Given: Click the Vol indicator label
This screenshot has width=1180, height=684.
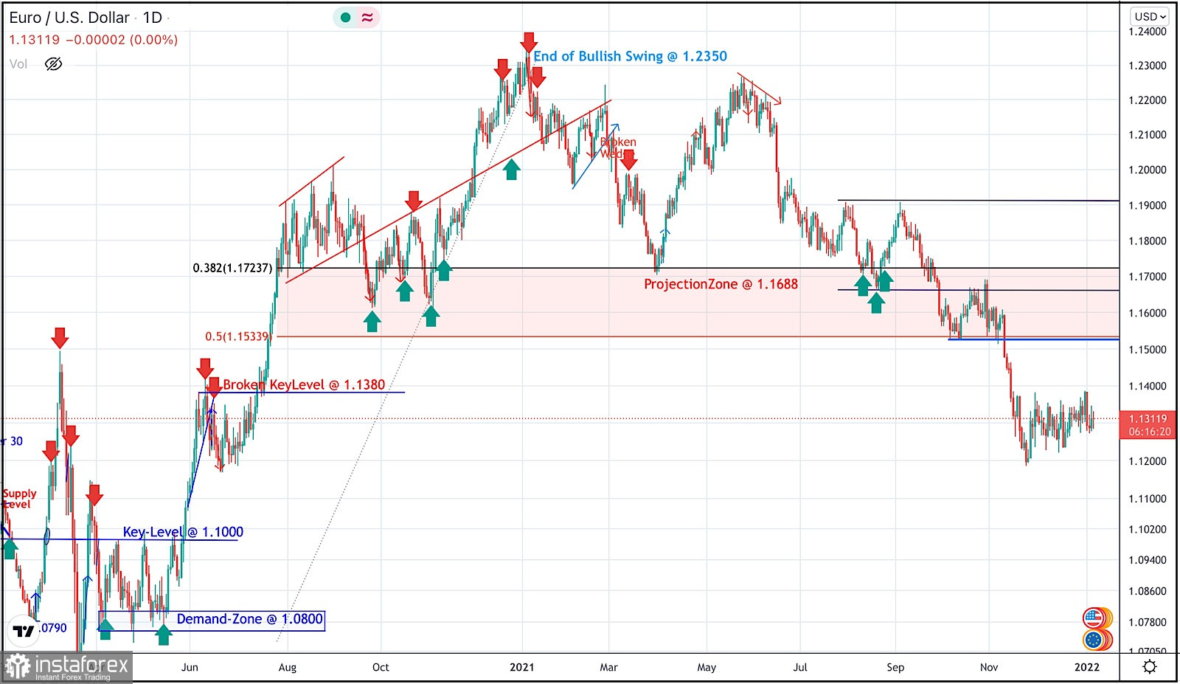Looking at the screenshot, I should click(18, 64).
